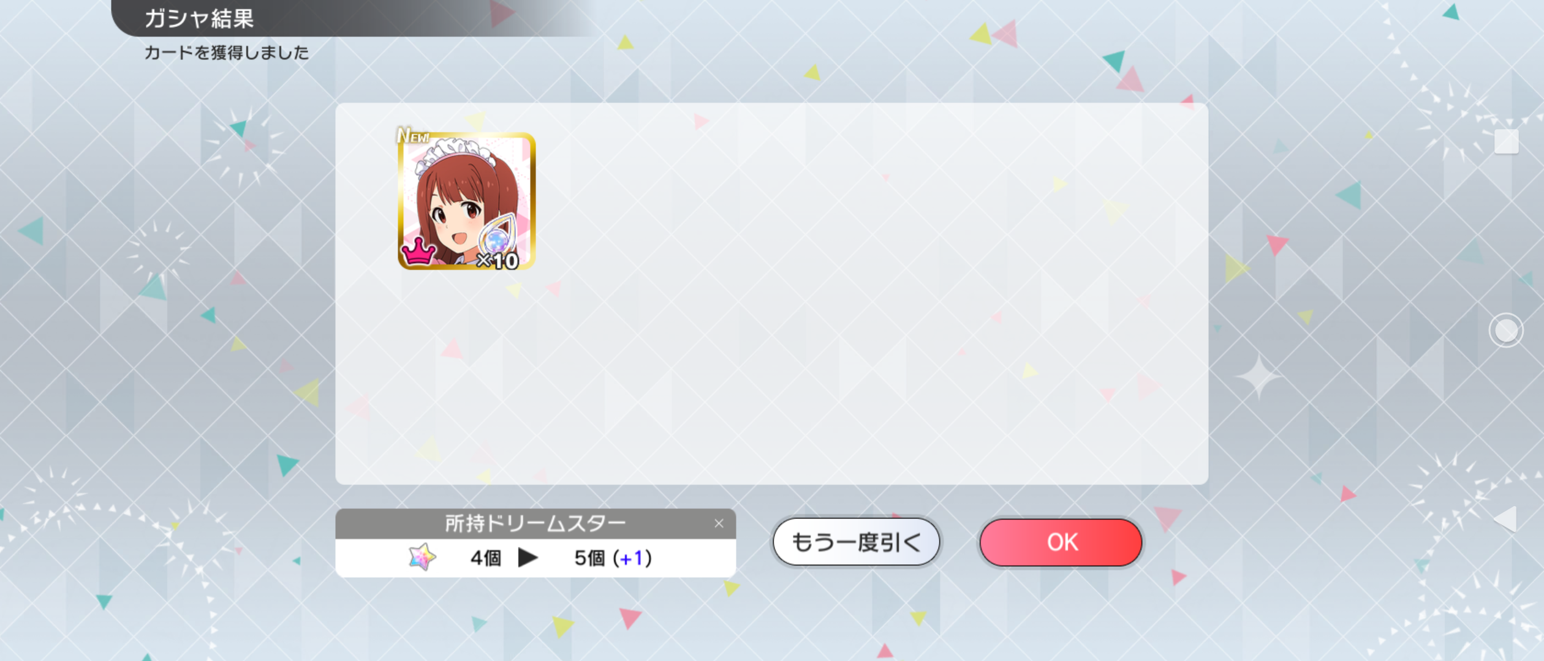The width and height of the screenshot is (1544, 661).
Task: Tap the rainbow Dream Star icon
Action: [422, 557]
